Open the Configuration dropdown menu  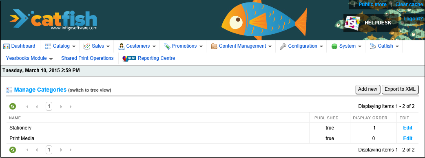pyautogui.click(x=301, y=46)
